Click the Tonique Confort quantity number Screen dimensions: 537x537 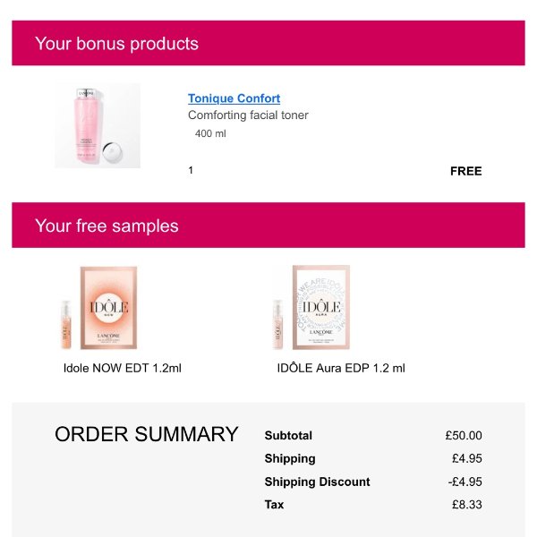(191, 170)
